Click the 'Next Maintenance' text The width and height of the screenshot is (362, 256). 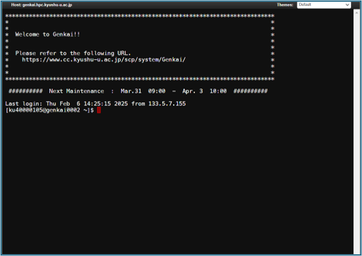76,91
